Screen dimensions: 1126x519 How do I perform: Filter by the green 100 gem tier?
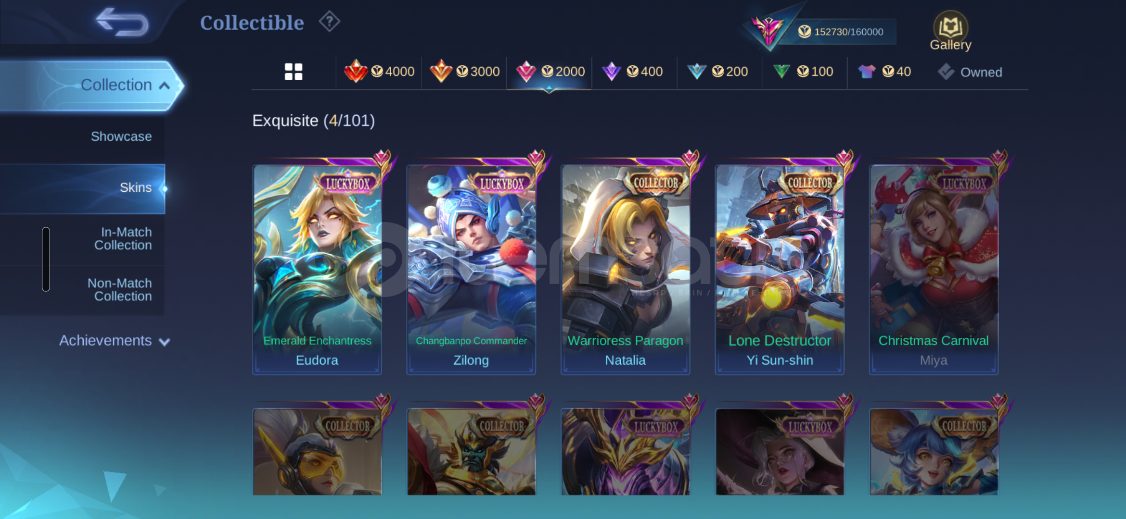[x=803, y=72]
